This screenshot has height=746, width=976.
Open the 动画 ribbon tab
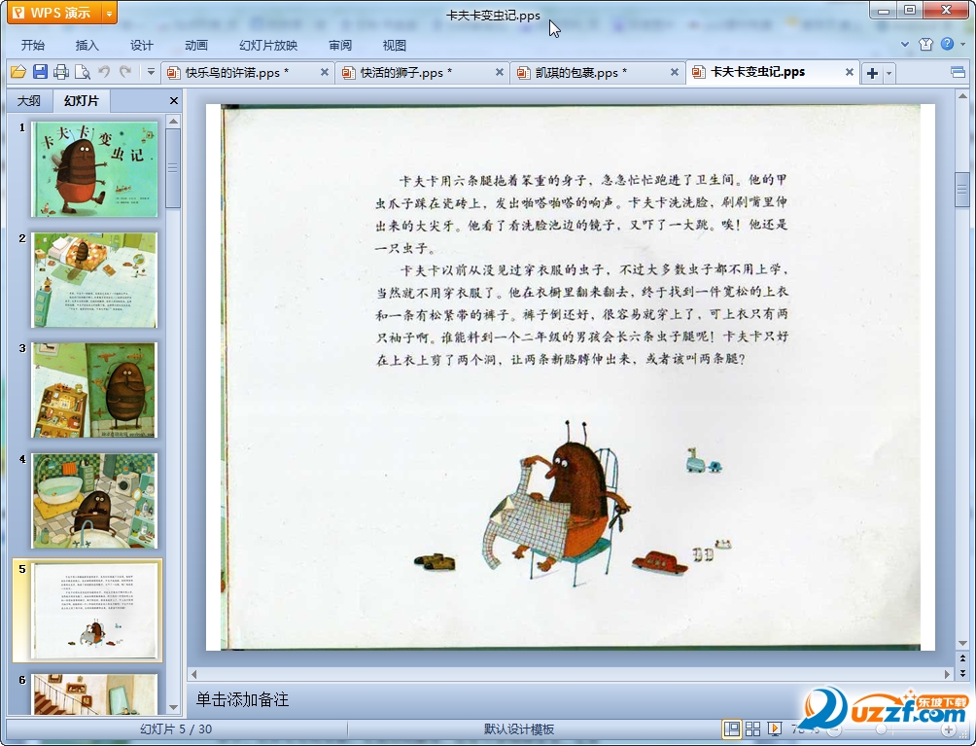point(196,46)
